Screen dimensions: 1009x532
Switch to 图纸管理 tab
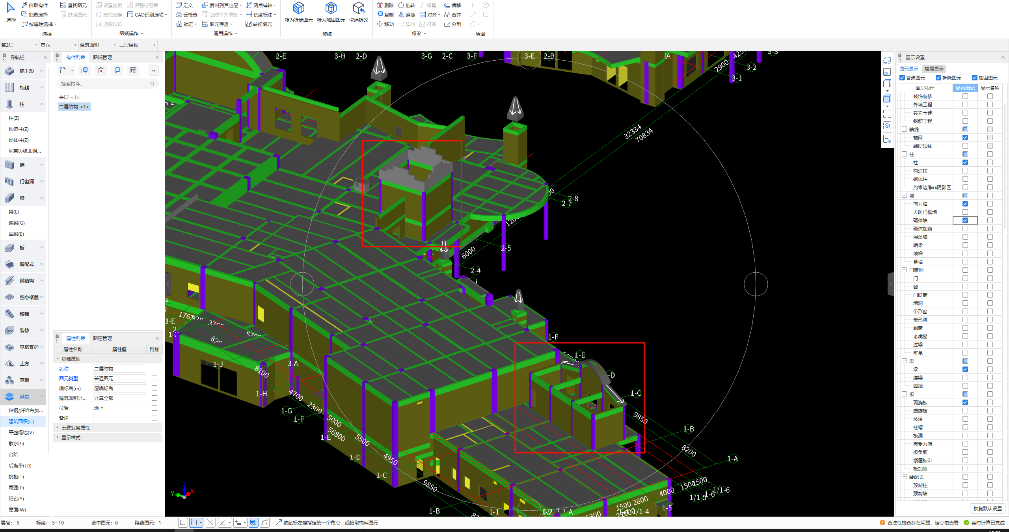102,57
